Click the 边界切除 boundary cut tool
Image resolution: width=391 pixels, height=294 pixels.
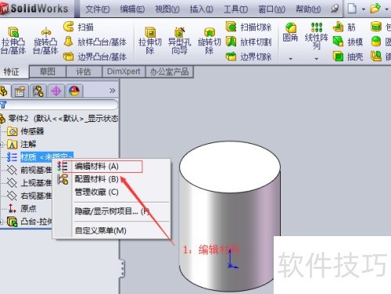(249, 56)
